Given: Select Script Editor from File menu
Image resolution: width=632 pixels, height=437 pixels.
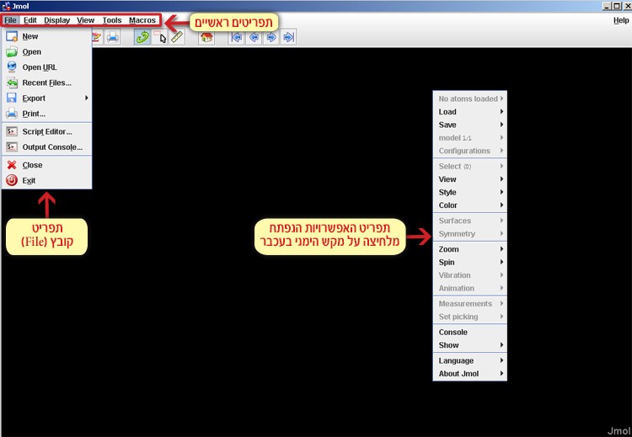Looking at the screenshot, I should click(46, 131).
